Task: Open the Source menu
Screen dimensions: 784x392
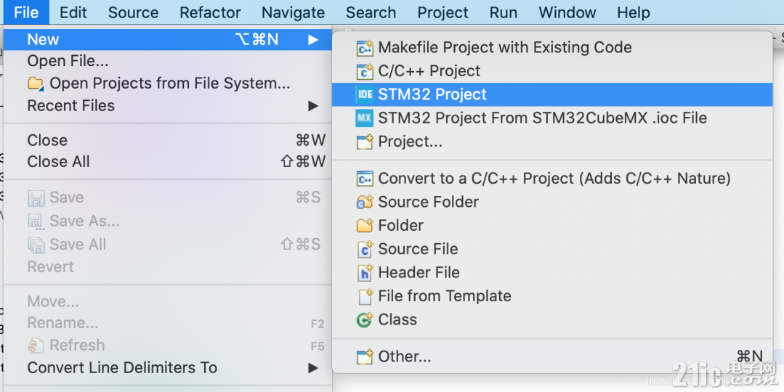Action: (x=134, y=12)
